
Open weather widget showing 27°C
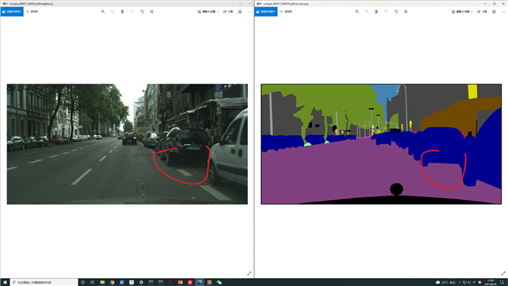[x=445, y=283]
